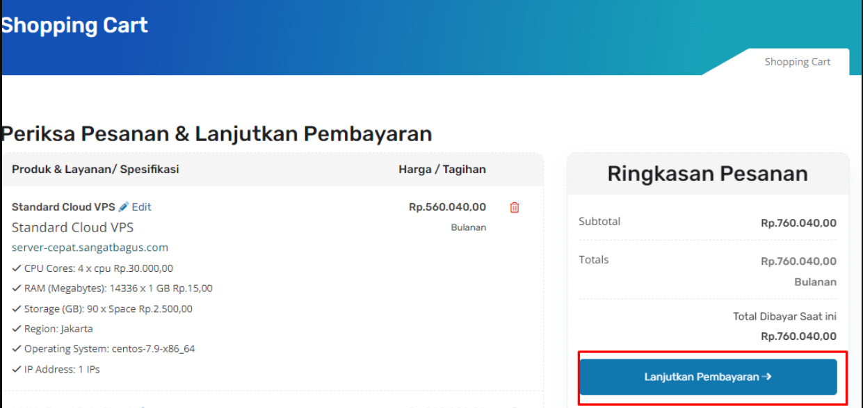Open the server-cepat.sangatbagus.com hostname link
Screen dimensions: 863x408
point(90,247)
